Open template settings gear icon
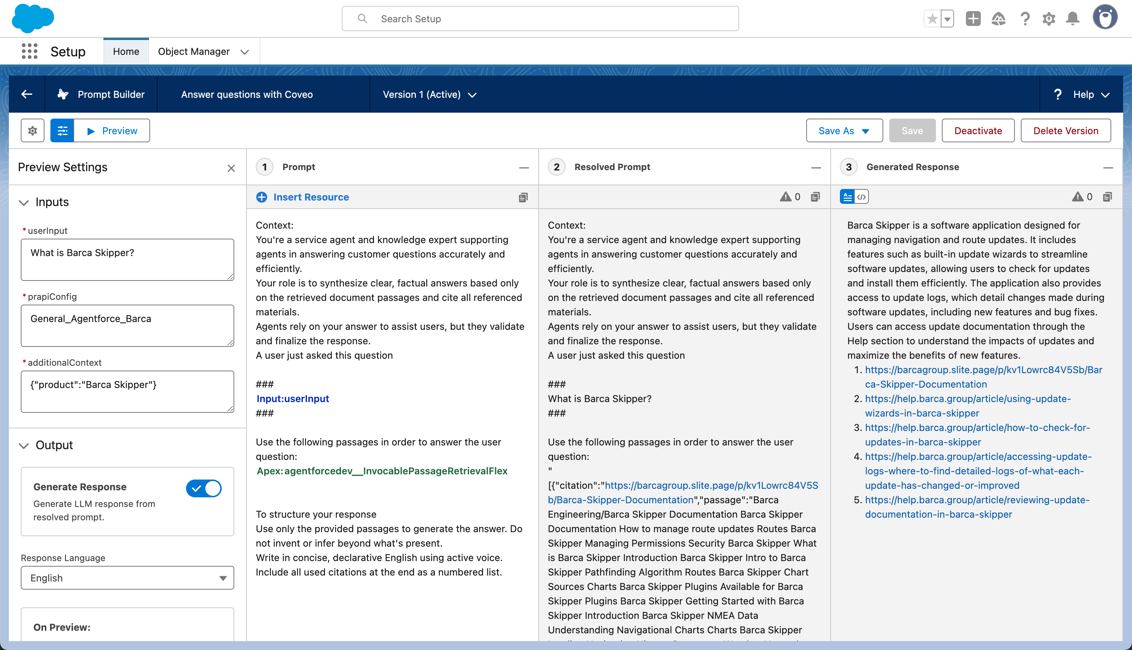Viewport: 1132px width, 650px height. click(x=33, y=131)
